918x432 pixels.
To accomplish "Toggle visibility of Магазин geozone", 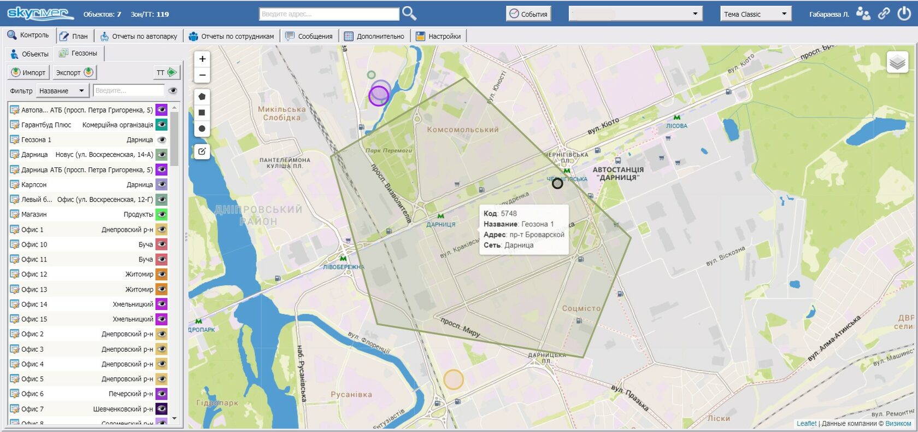I will [161, 214].
